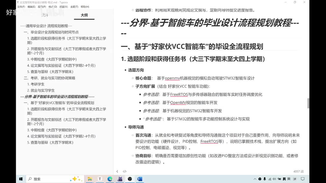Select the 大纲 outline tab
The image size is (326, 183).
pyautogui.click(x=84, y=15)
